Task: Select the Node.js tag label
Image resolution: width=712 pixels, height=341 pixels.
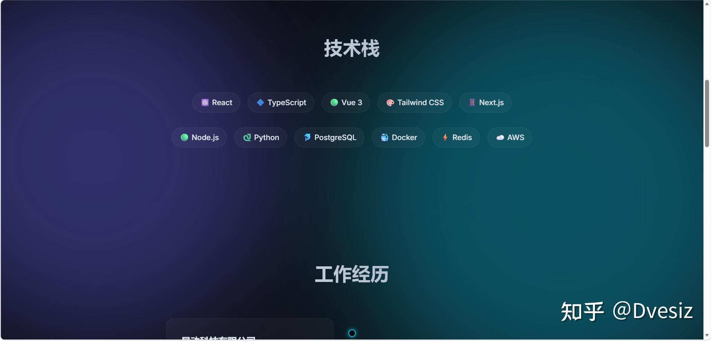Action: [205, 138]
